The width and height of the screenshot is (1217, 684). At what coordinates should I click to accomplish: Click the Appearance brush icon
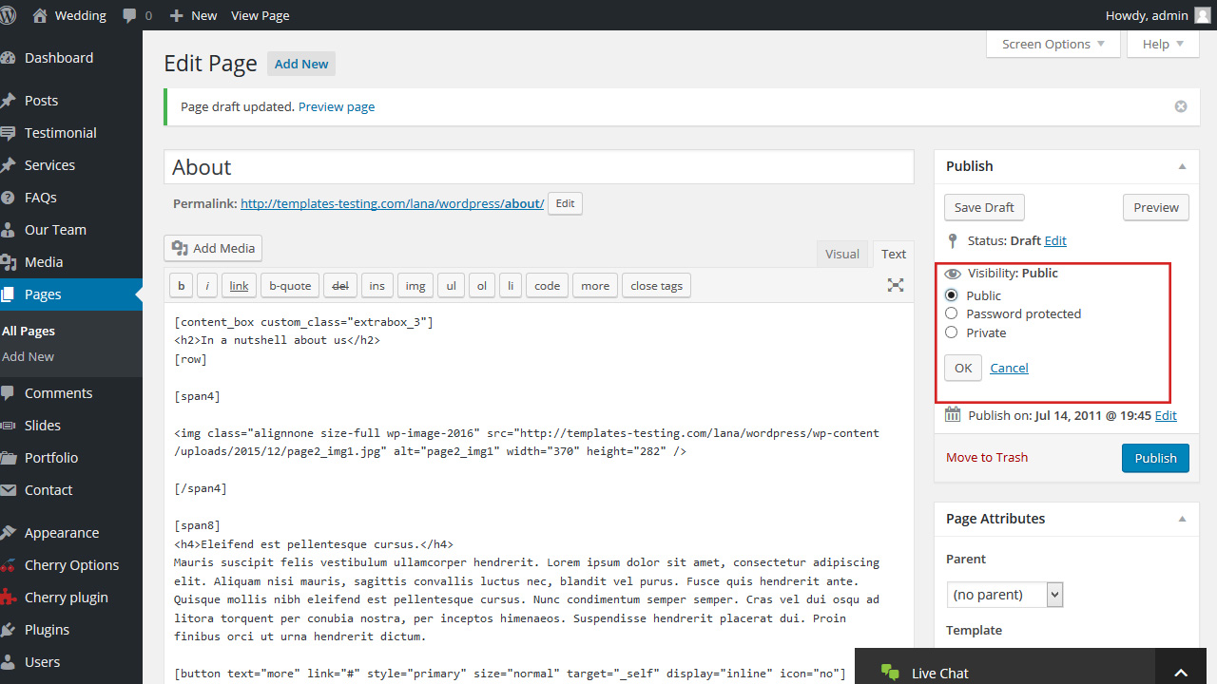(9, 533)
